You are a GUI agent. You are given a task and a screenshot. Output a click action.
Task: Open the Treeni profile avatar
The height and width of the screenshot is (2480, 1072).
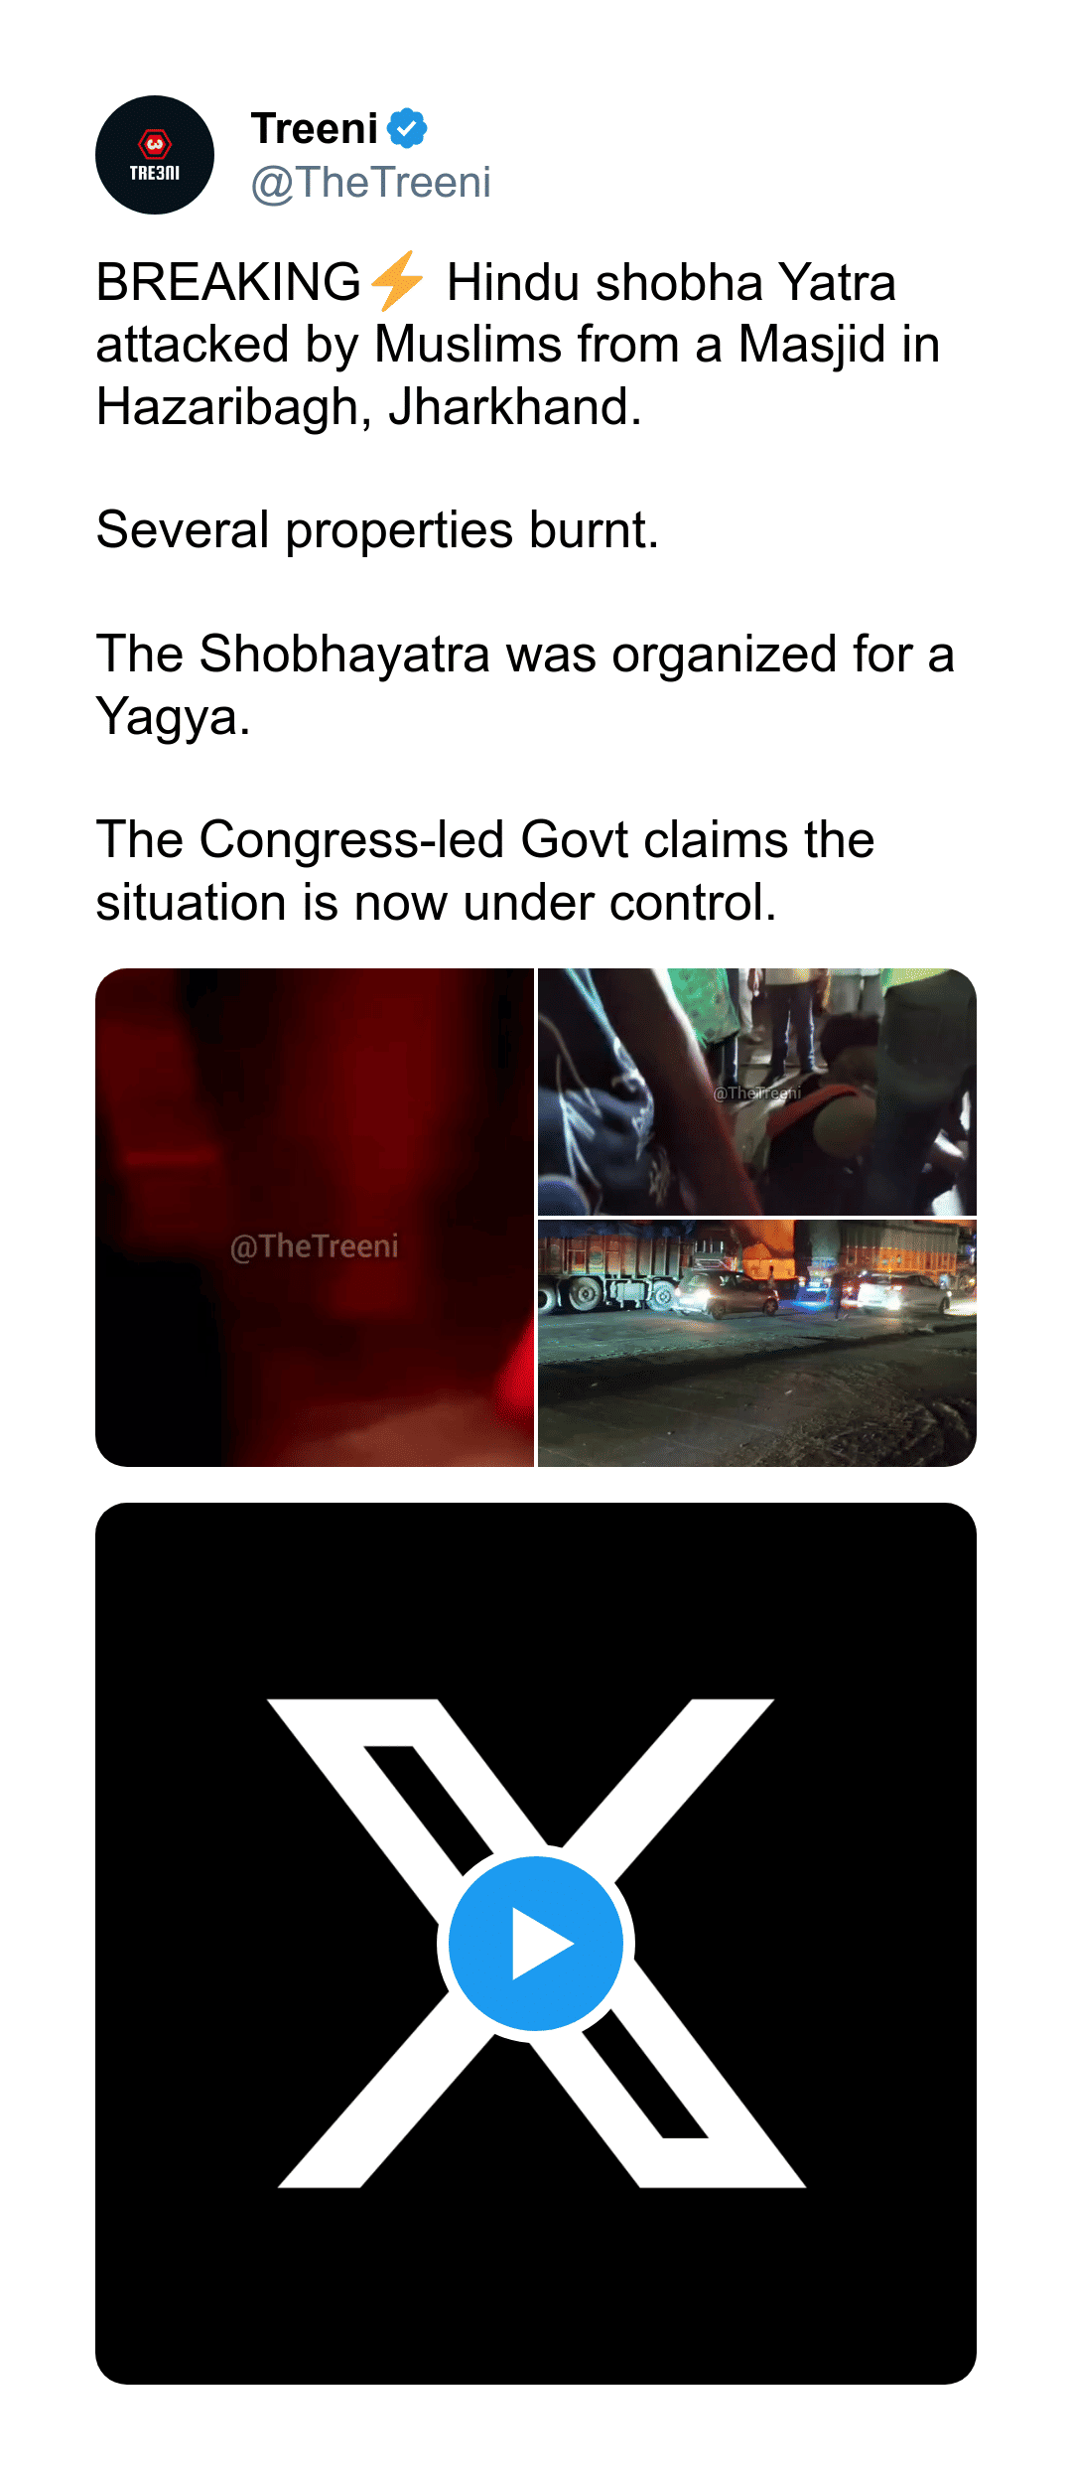pos(155,155)
